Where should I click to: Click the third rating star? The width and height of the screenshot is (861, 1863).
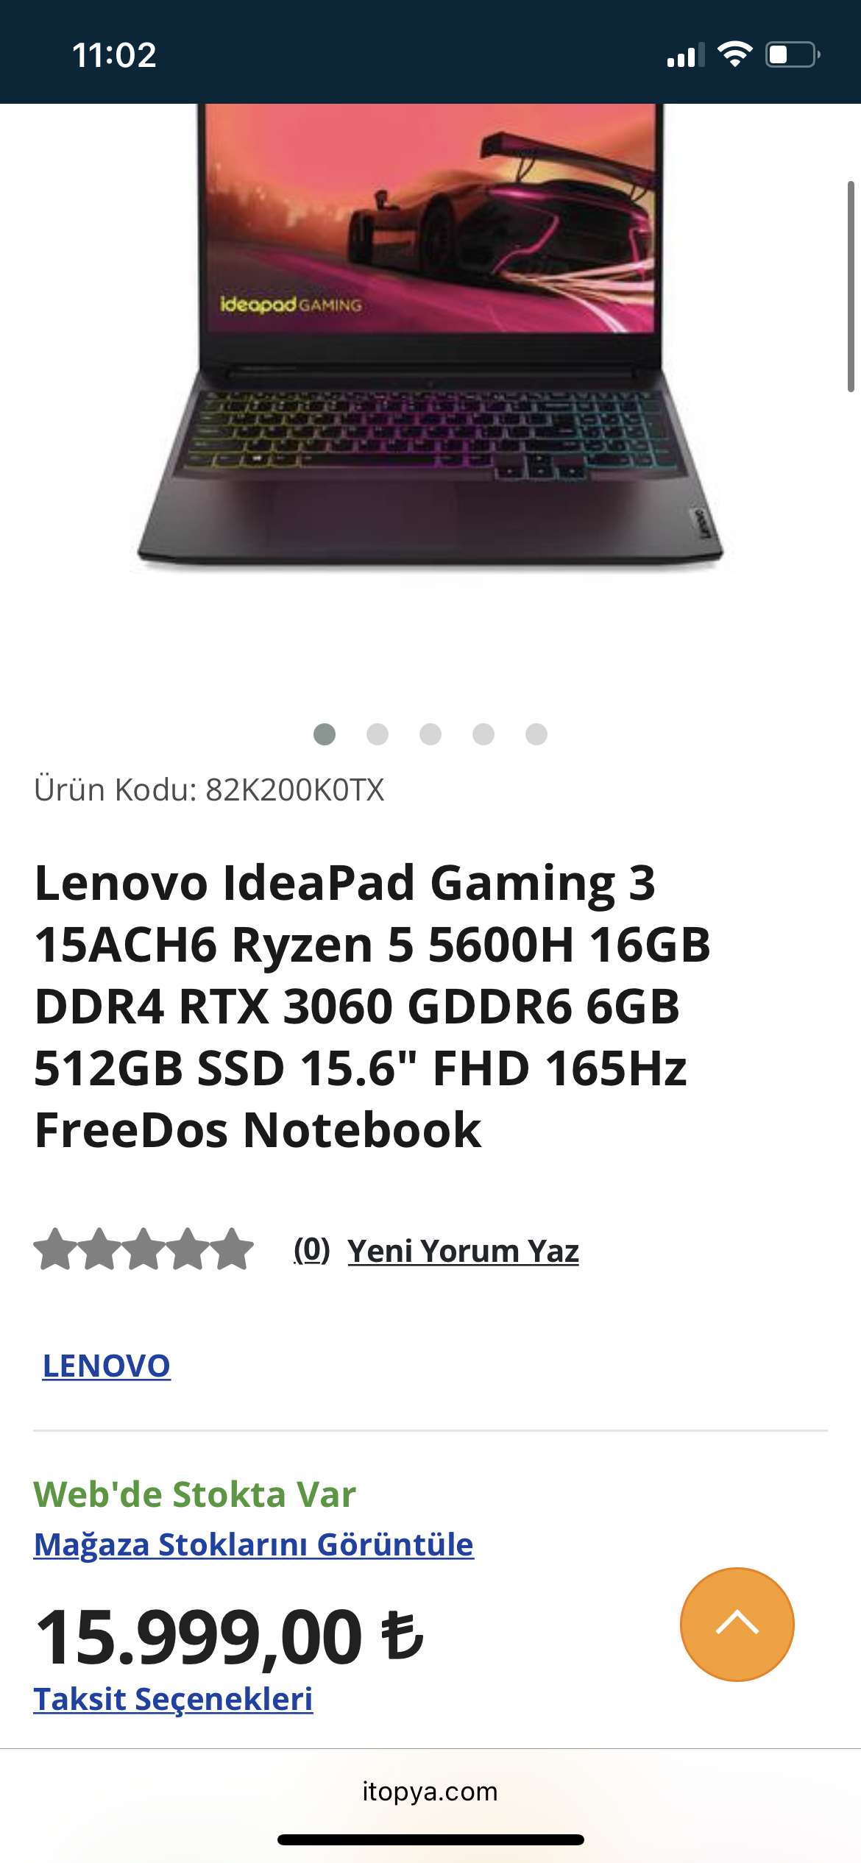click(143, 1249)
